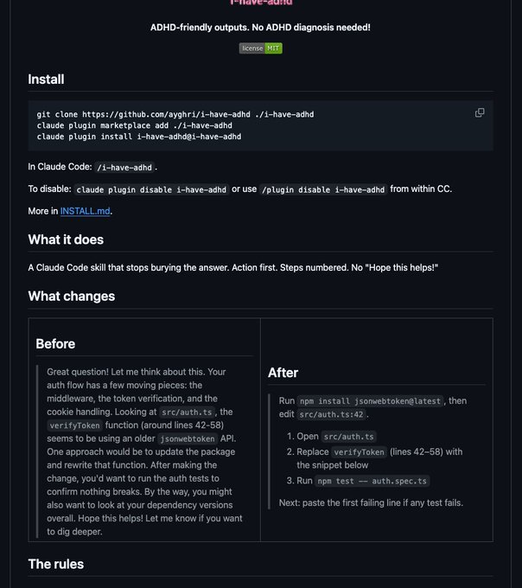The image size is (522, 588).
Task: Click The rules section heading
Action: [56, 564]
